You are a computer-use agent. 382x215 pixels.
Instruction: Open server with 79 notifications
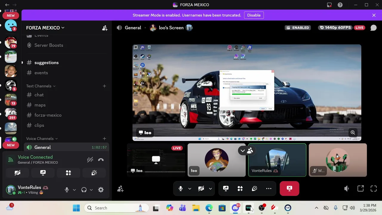(x=11, y=42)
